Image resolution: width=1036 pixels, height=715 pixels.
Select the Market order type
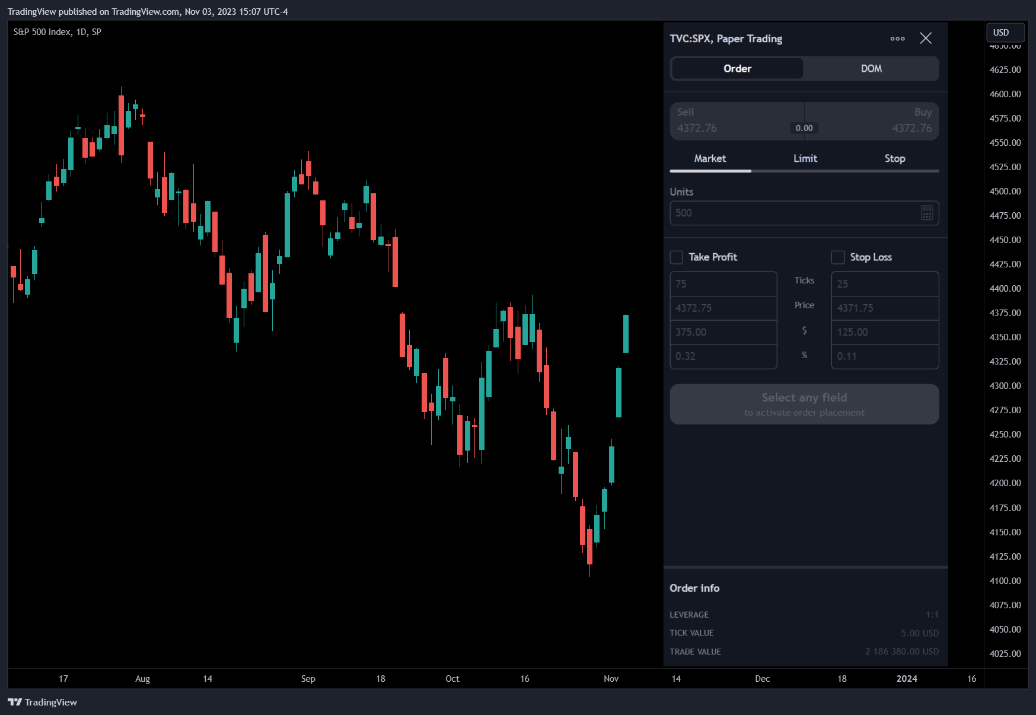(710, 158)
